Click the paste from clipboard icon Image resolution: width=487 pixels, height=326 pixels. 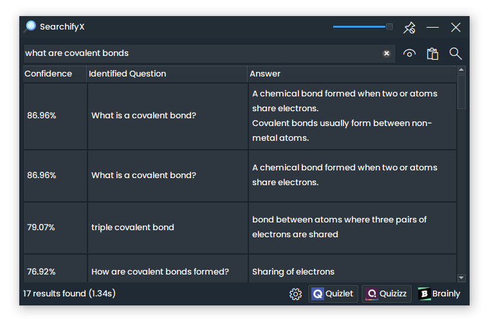pyautogui.click(x=432, y=53)
